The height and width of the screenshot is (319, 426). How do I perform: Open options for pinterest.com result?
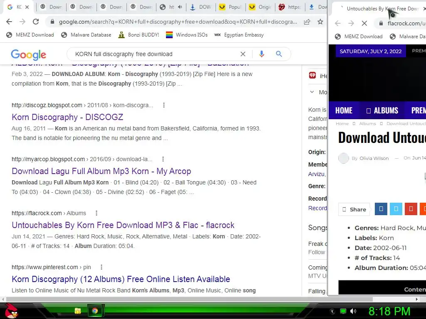pos(102,267)
